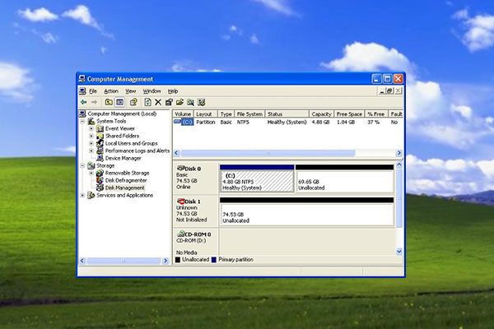494x329 pixels.
Task: Click the blue Primary partition legend swatch
Action: coord(215,259)
